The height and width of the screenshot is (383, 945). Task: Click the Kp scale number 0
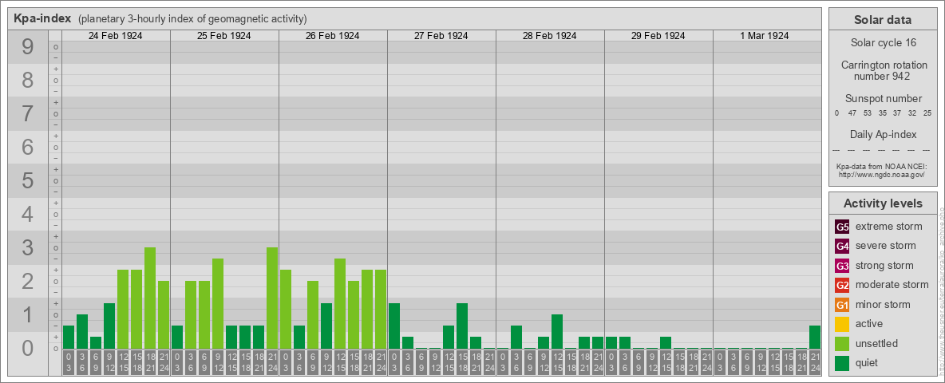click(x=28, y=347)
